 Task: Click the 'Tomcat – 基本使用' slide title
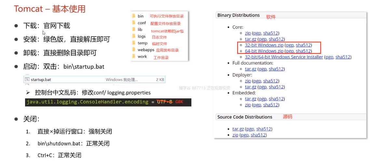[x=50, y=9]
